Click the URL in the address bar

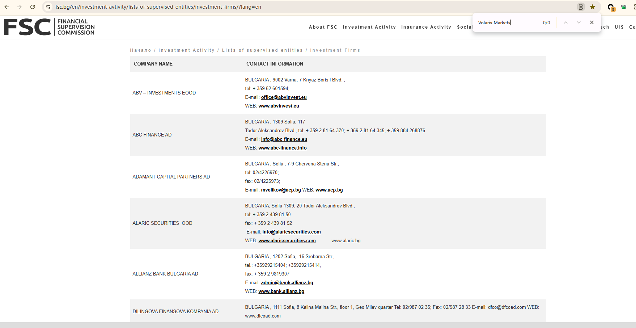coord(158,7)
